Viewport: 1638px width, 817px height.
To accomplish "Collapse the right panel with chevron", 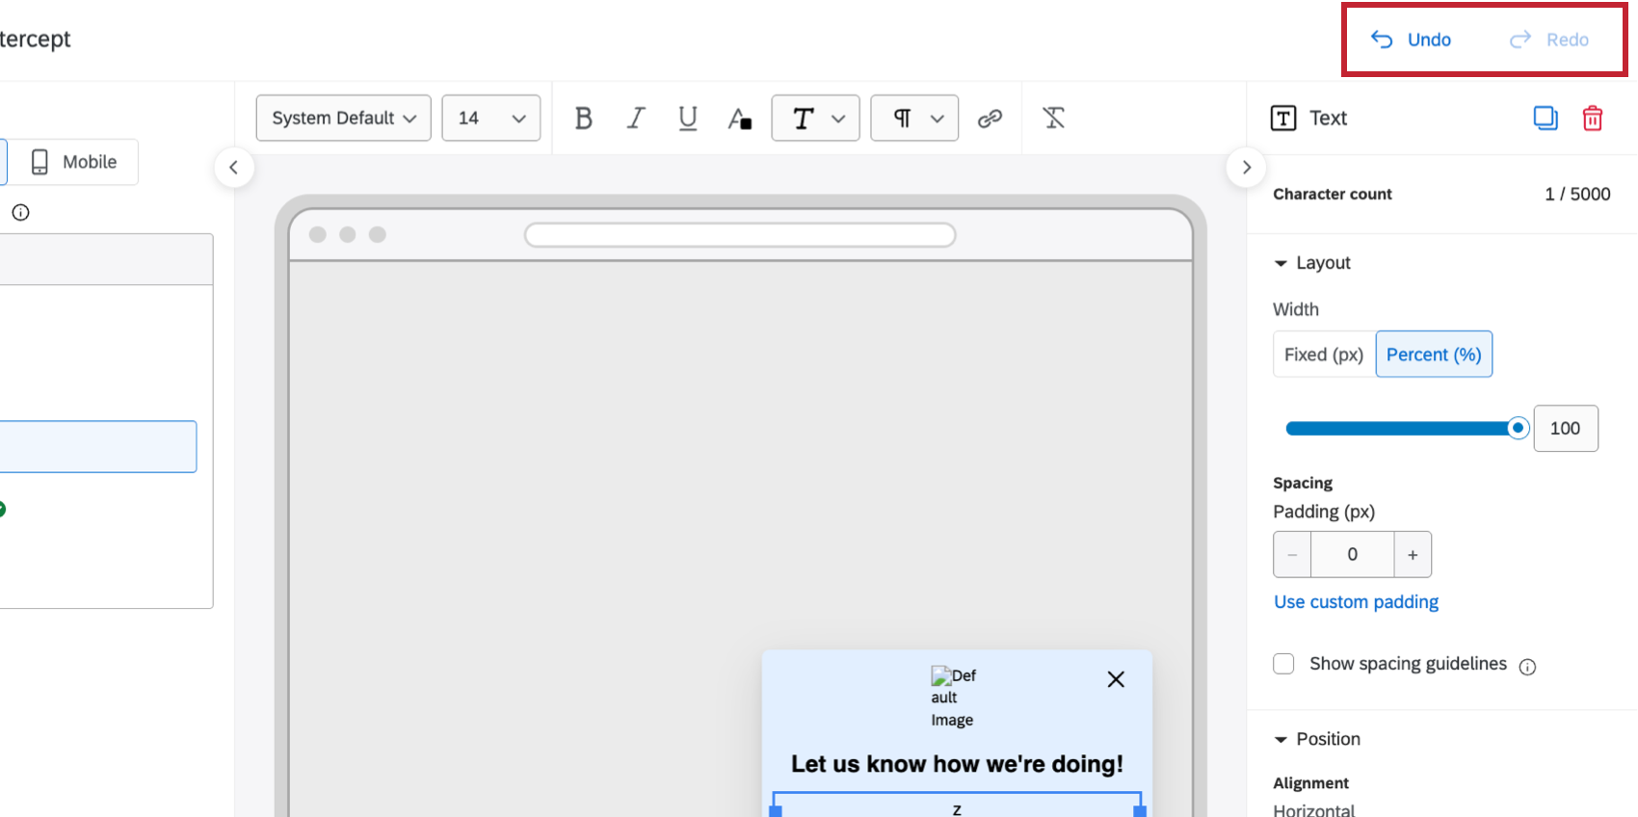I will coord(1247,168).
